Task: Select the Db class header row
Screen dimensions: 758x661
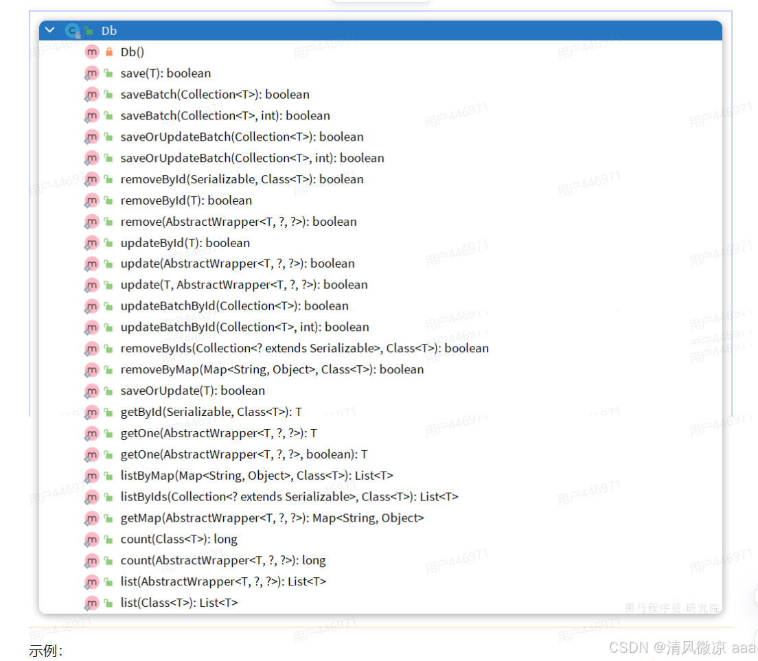Action: pyautogui.click(x=380, y=30)
